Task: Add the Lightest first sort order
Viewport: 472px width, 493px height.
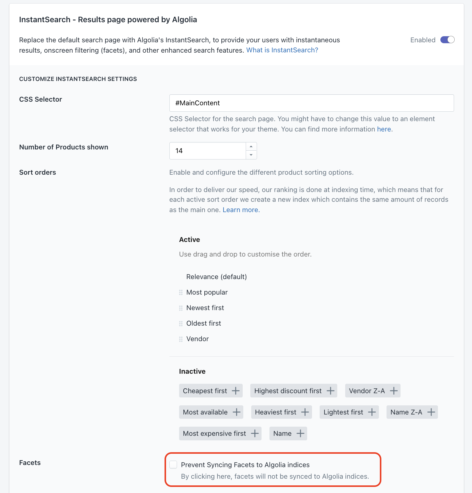Action: coord(372,412)
